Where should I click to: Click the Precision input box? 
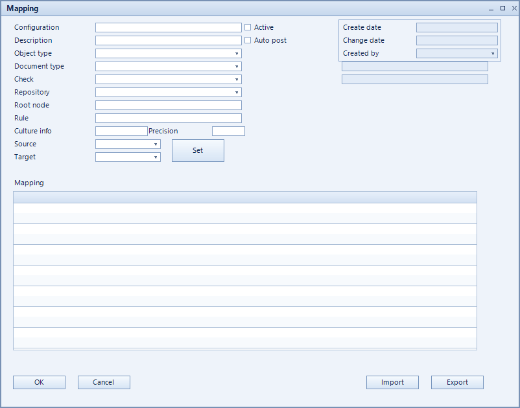pyautogui.click(x=228, y=131)
